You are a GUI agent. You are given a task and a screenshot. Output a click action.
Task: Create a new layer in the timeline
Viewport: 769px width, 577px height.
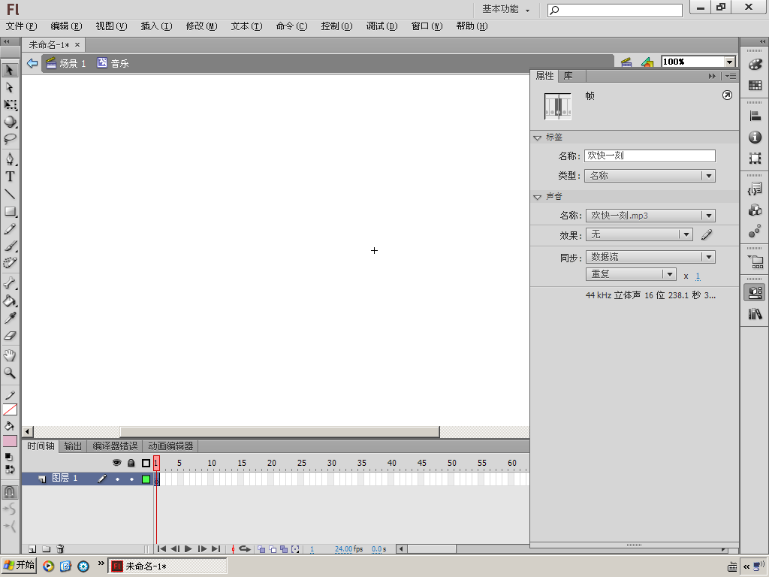32,549
